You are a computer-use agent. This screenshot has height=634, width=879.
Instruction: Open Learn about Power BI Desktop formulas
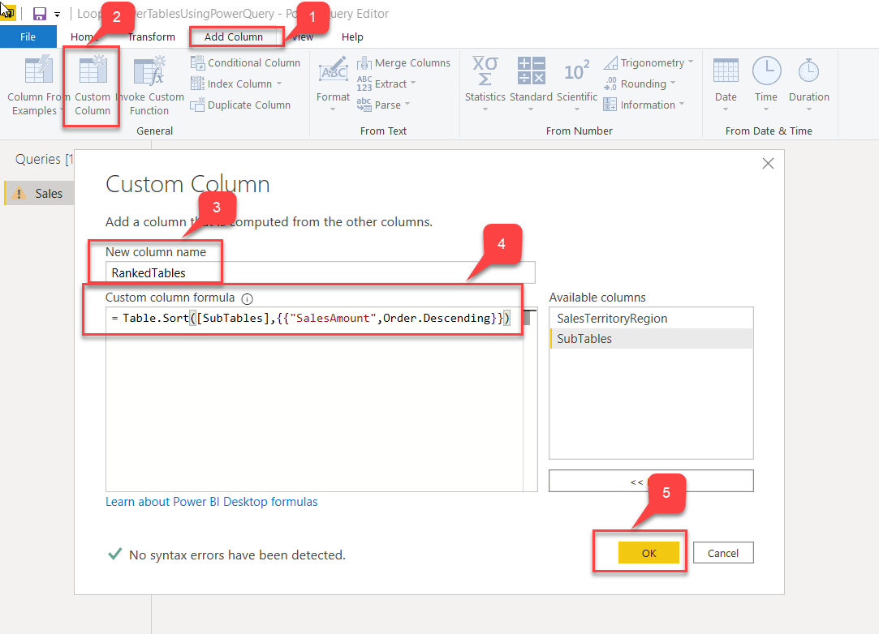click(211, 502)
